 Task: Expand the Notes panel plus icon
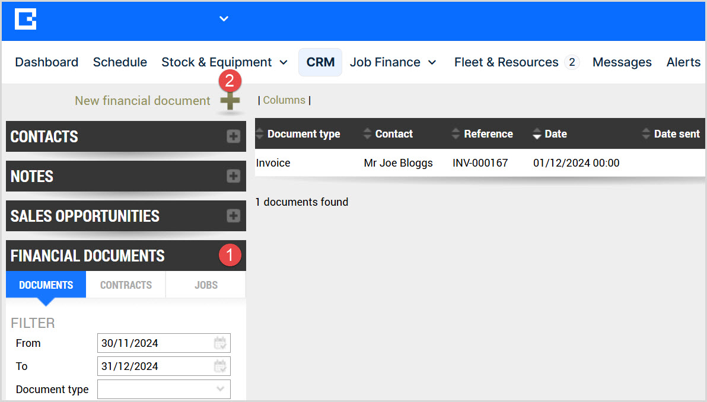click(233, 176)
